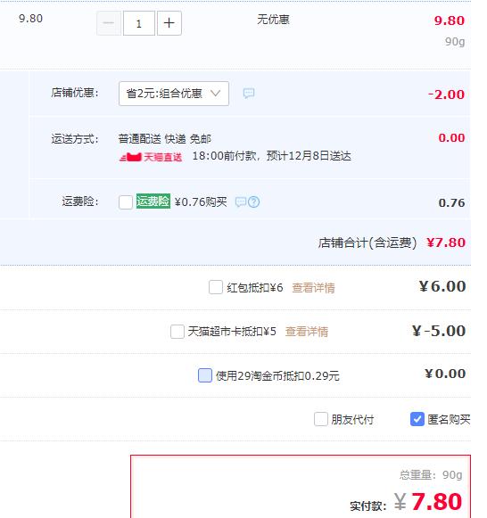The image size is (487, 518).
Task: Enable the 红包抵扣¥6 checkbox
Action: [x=216, y=287]
